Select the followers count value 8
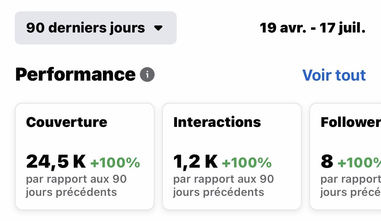This screenshot has height=221, width=381. (327, 162)
